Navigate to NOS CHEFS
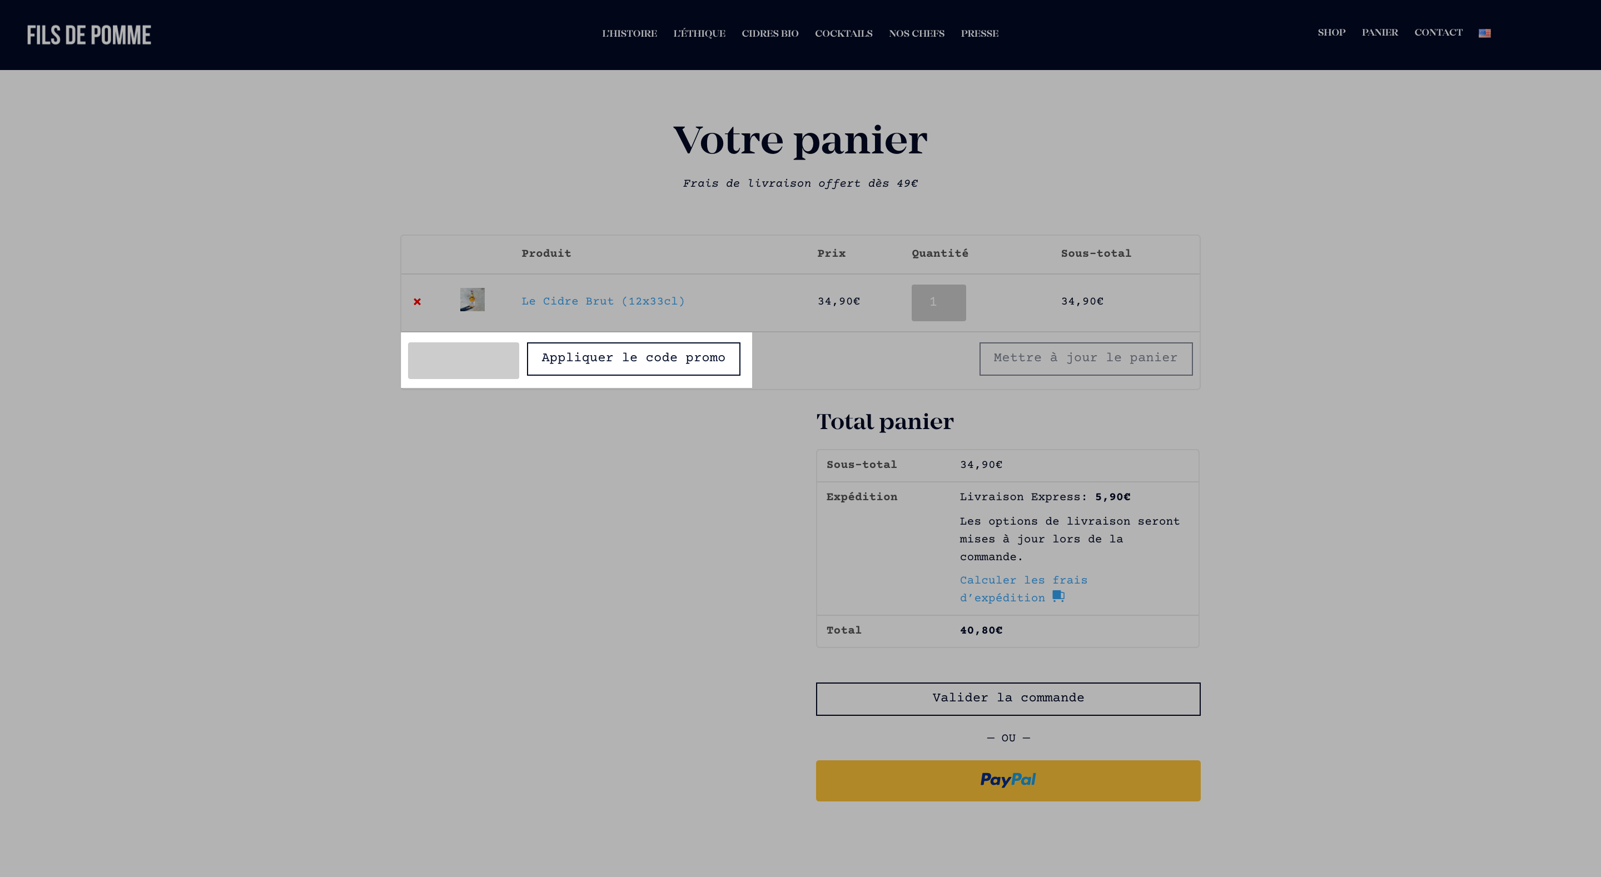 click(x=916, y=33)
